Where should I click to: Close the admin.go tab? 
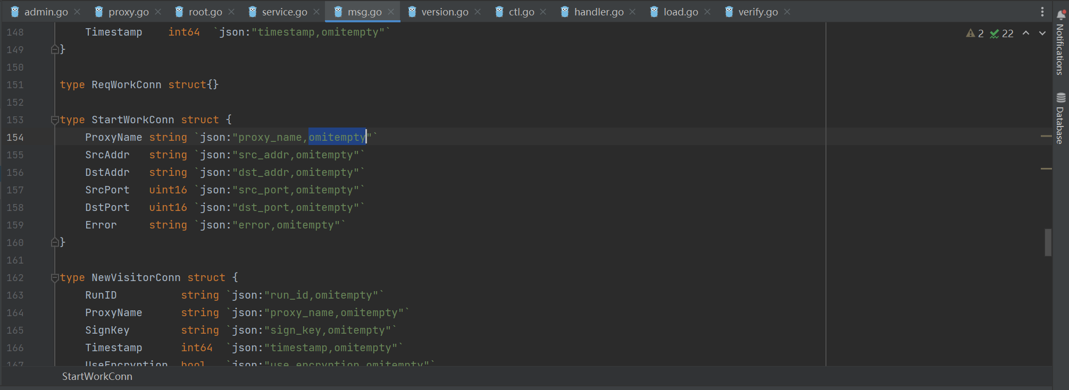coord(77,12)
